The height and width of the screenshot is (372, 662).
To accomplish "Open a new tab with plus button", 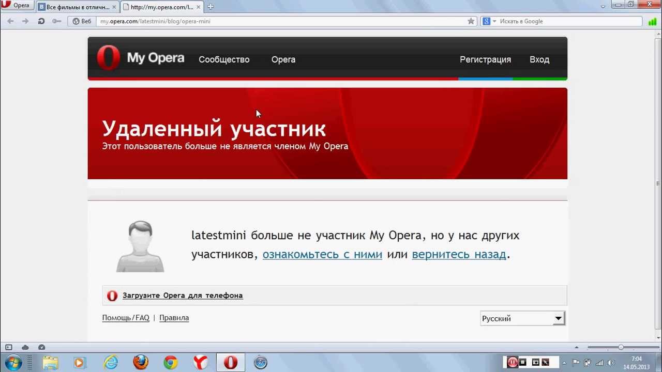I will coord(210,7).
